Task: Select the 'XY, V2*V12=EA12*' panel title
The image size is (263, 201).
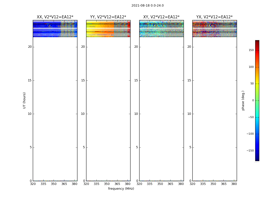Action: point(161,17)
